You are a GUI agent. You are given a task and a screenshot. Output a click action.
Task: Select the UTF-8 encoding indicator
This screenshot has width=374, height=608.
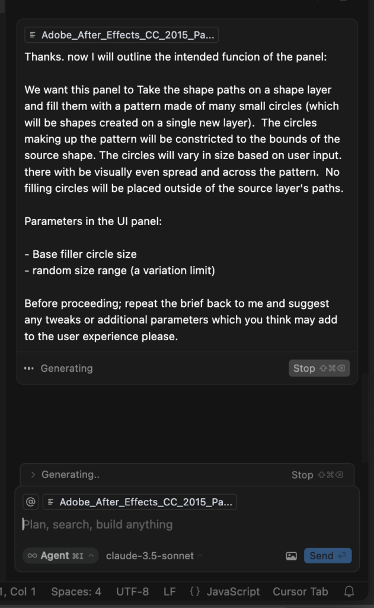pyautogui.click(x=132, y=591)
